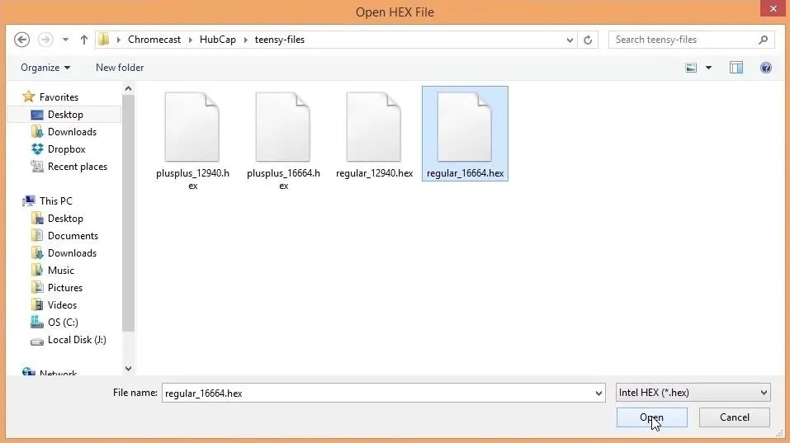This screenshot has height=443, width=790.
Task: Go up one folder level
Action: point(83,40)
